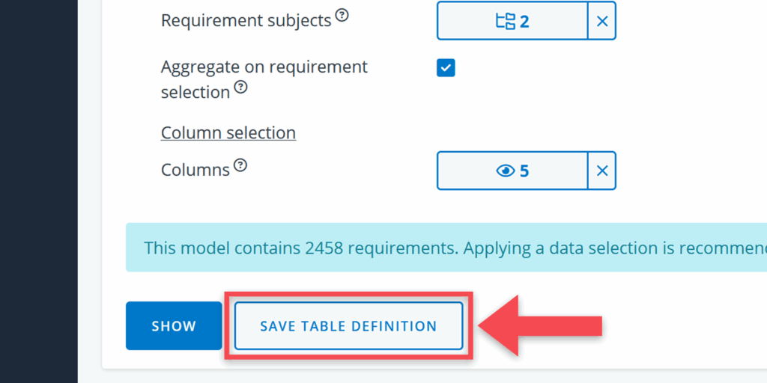
Task: Click the hierarchy tree icon in Requirement subjects
Action: (x=506, y=21)
